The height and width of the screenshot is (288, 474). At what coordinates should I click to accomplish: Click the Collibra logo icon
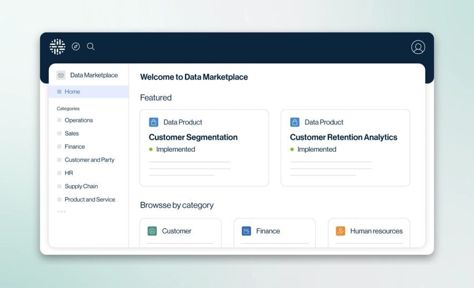[x=57, y=46]
